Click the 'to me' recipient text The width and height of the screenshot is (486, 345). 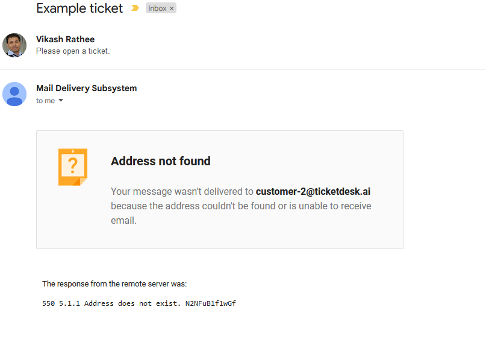pos(45,101)
